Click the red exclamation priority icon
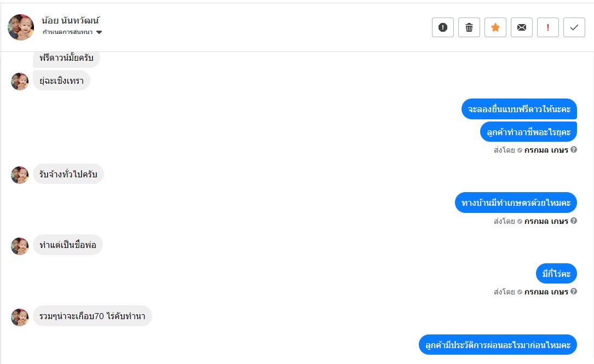 548,27
